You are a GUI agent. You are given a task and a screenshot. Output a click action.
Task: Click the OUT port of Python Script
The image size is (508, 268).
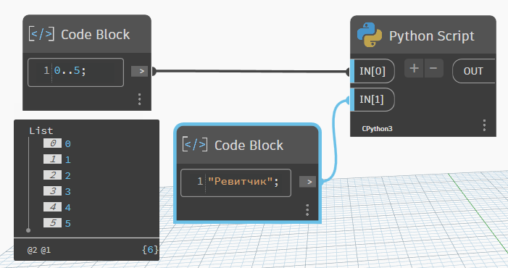(473, 71)
